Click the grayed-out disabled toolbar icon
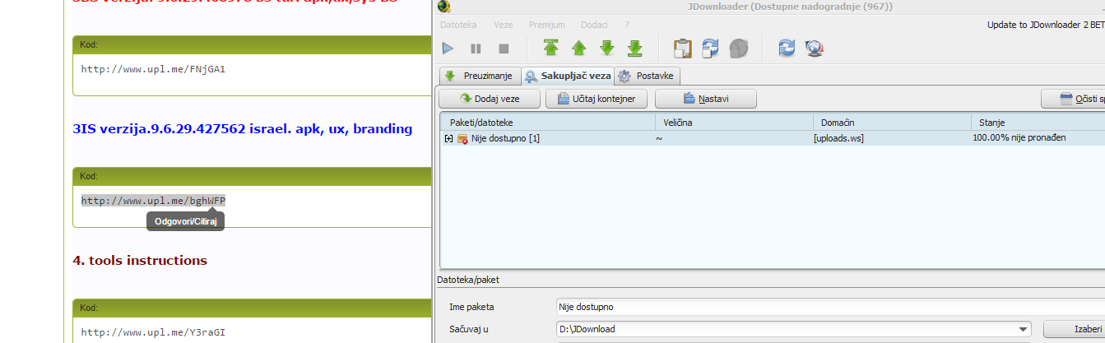The image size is (1105, 343). (738, 48)
